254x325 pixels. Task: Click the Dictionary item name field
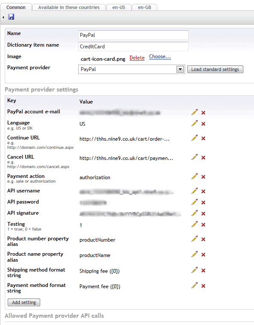133,47
